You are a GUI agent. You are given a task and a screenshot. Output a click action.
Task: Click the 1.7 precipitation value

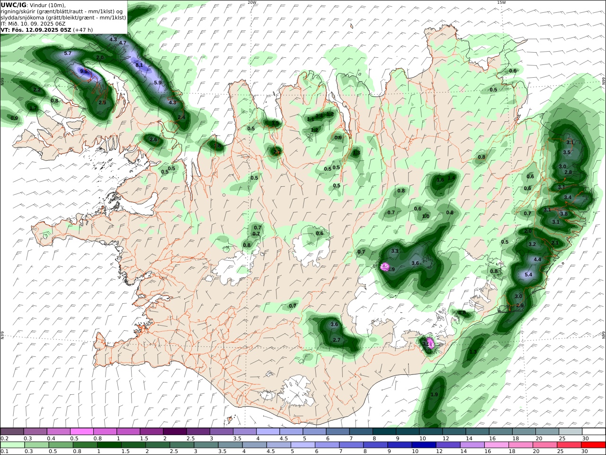[x=33, y=109]
